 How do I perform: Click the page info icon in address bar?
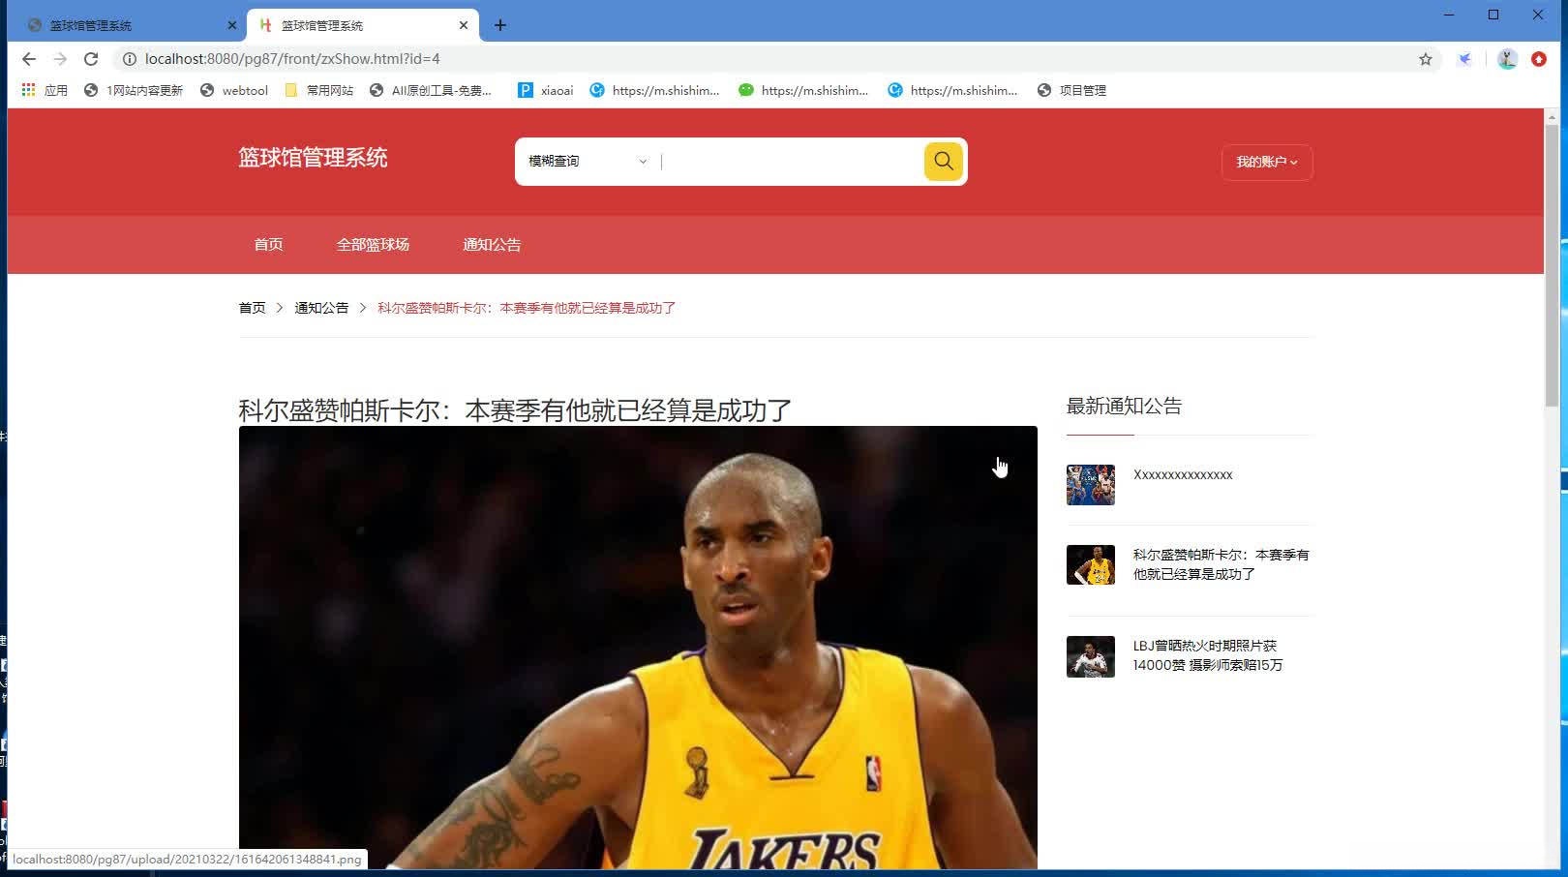[130, 59]
